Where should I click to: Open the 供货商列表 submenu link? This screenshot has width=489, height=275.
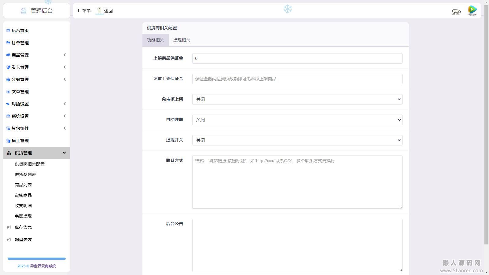pyautogui.click(x=25, y=174)
